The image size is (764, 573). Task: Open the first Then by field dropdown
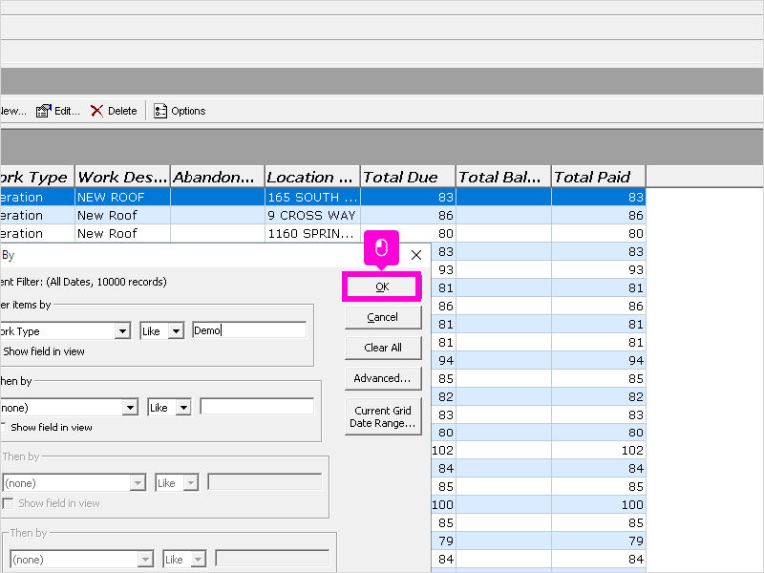click(130, 408)
